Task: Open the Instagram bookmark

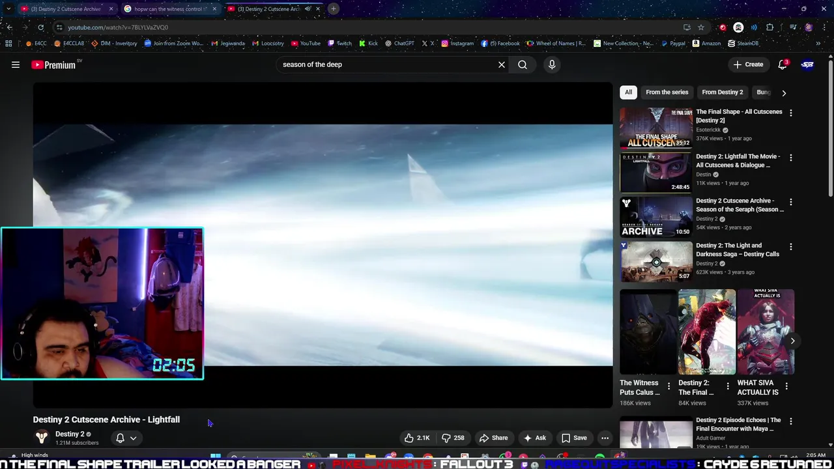Action: coord(457,44)
